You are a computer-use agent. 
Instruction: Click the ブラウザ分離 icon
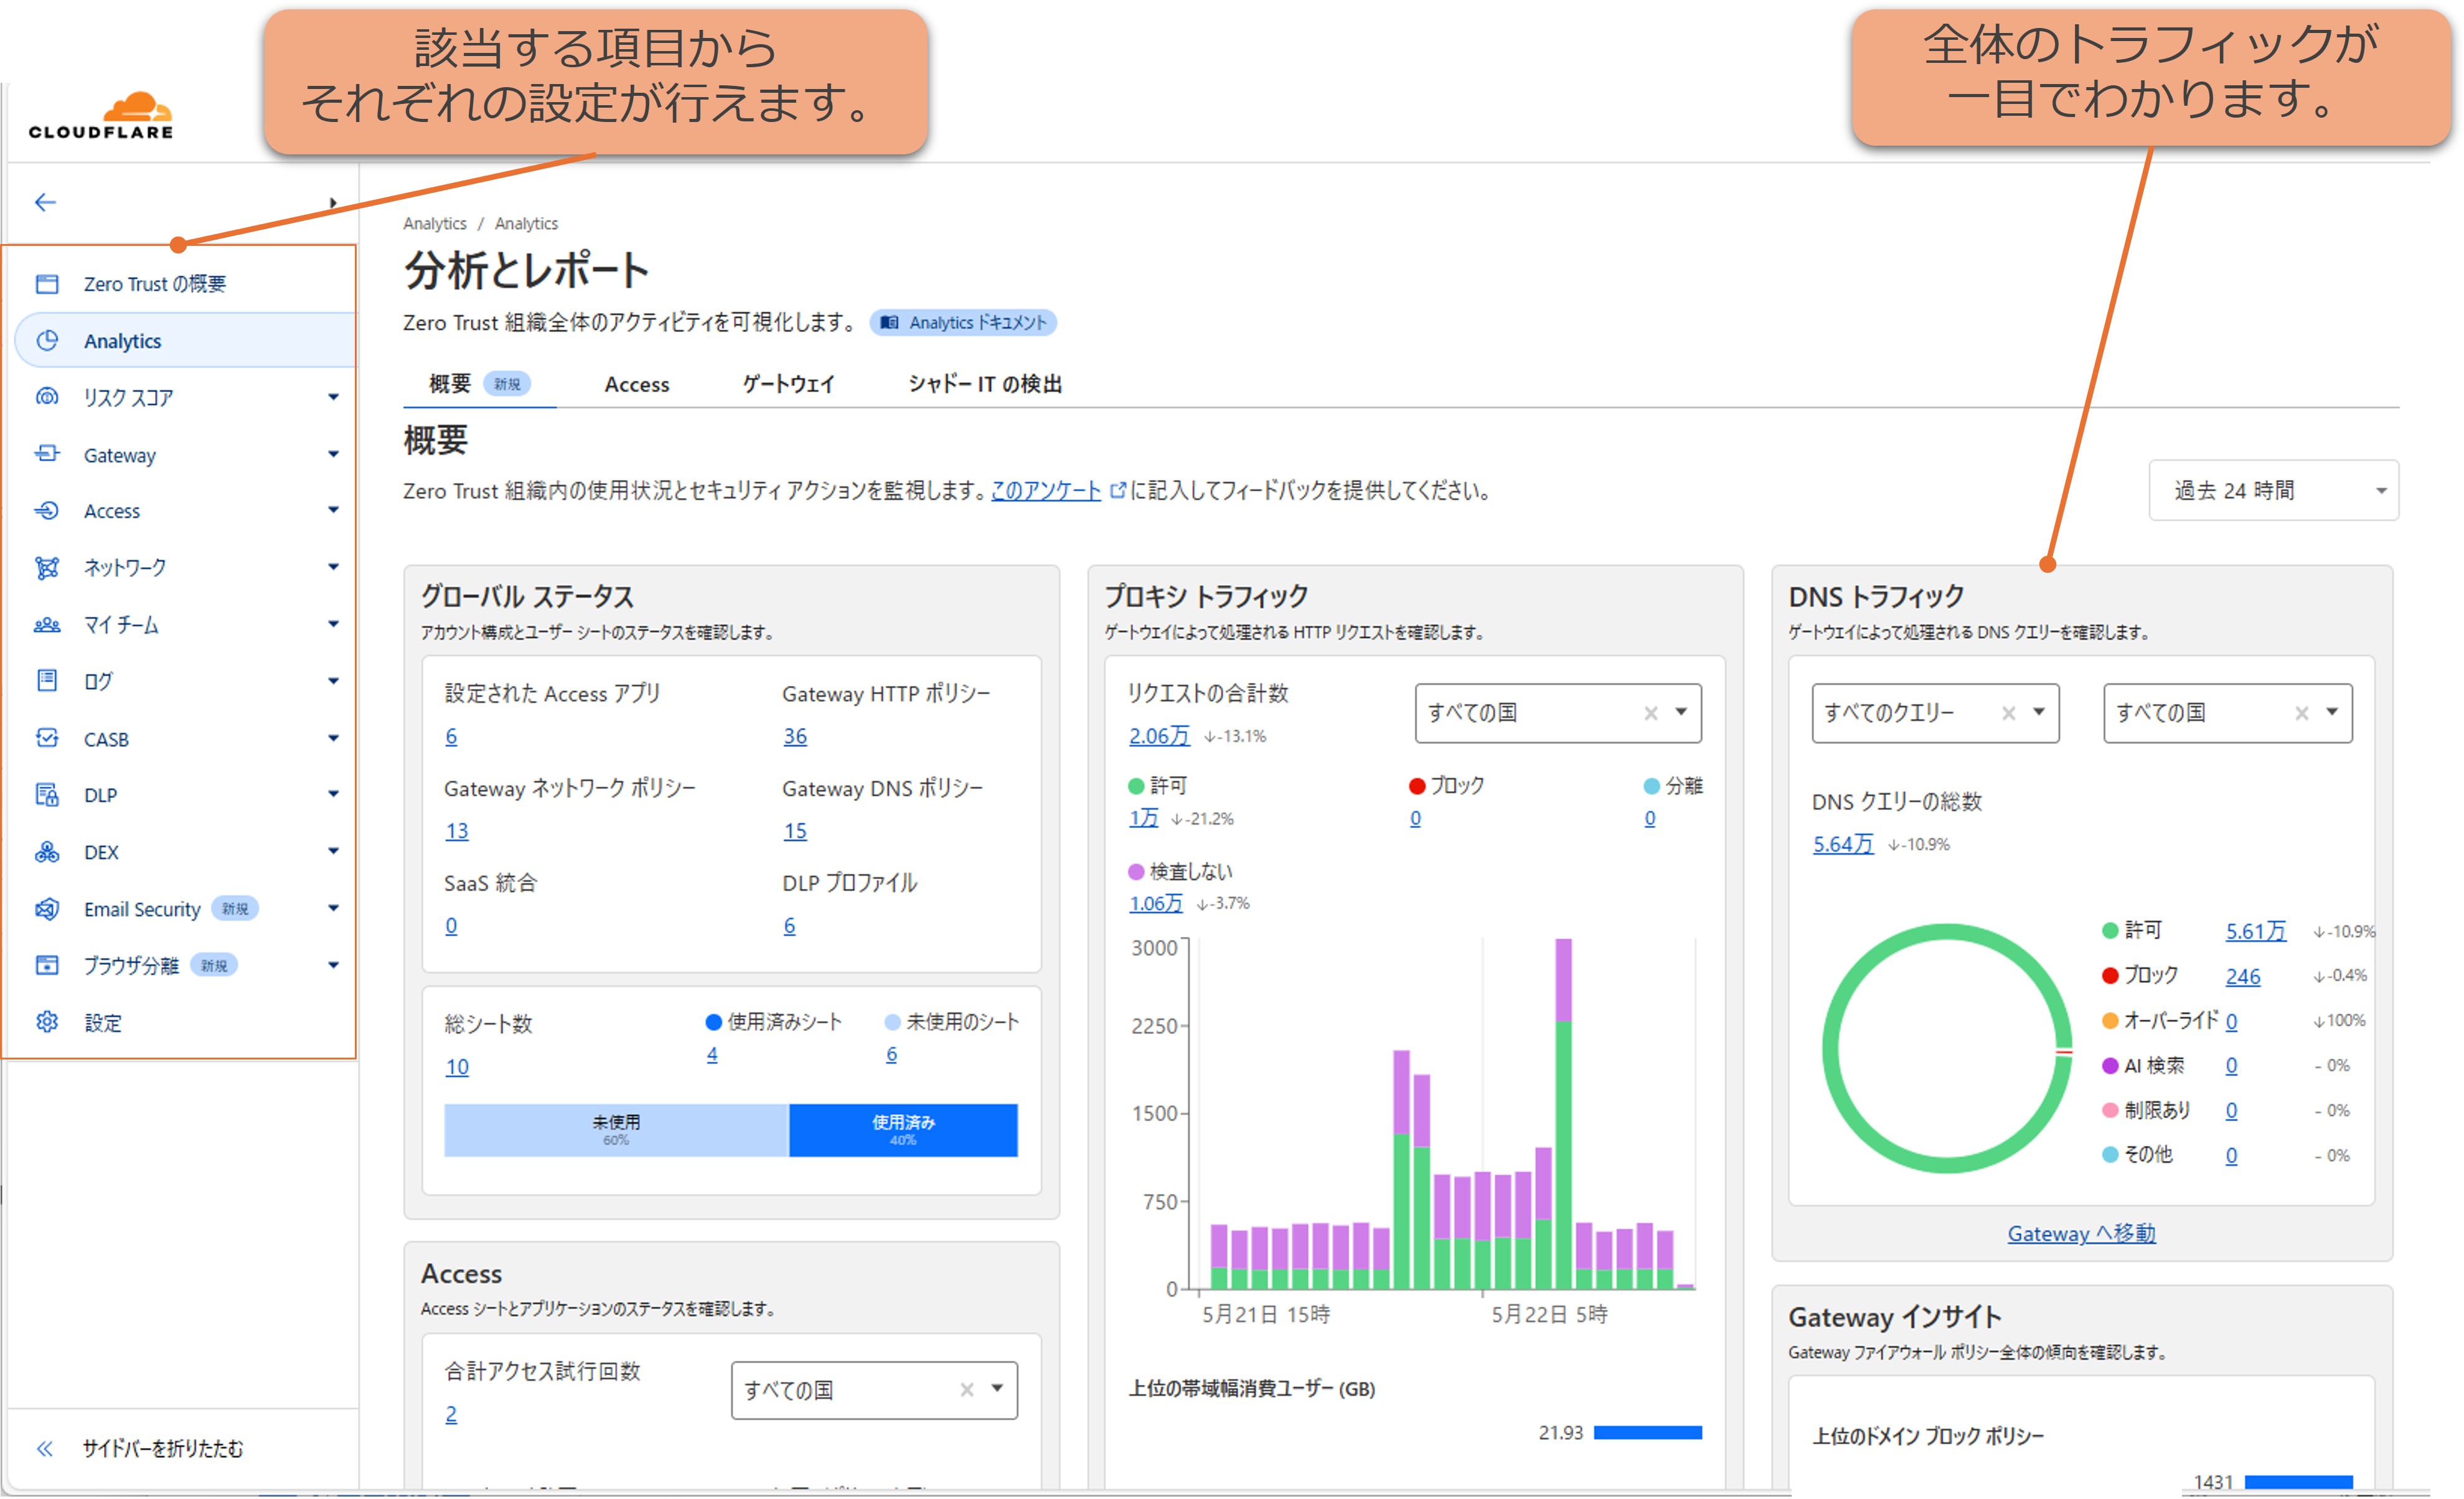tap(47, 965)
